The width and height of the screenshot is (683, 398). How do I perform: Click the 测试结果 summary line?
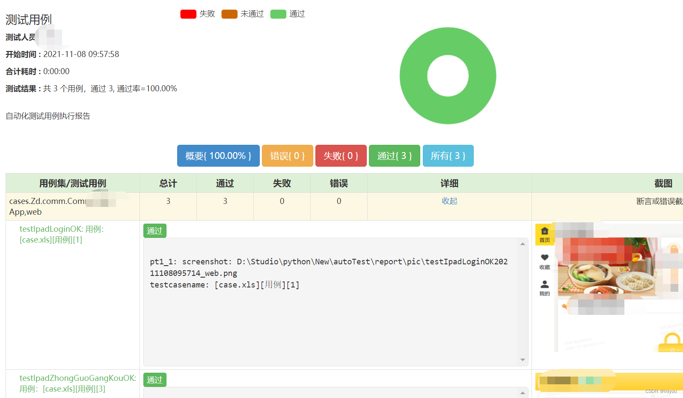[x=91, y=89]
